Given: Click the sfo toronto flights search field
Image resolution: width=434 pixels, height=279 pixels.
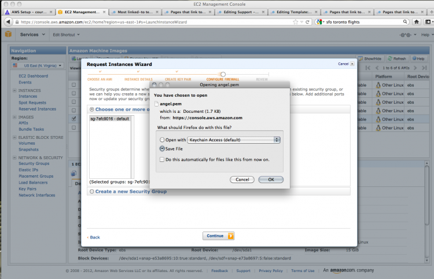Looking at the screenshot, I should point(363,22).
